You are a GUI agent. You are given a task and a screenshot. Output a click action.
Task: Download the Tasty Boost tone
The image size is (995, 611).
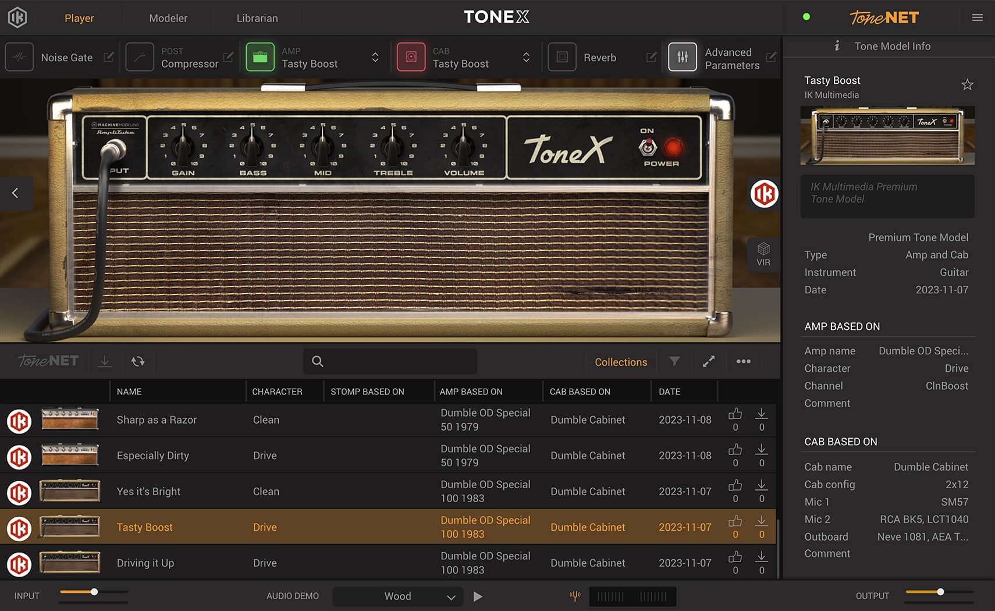(762, 521)
